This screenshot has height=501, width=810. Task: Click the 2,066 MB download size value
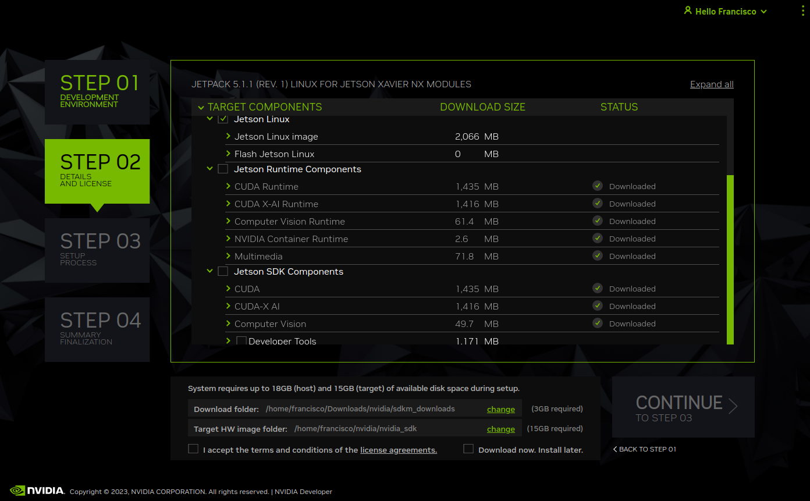tap(477, 137)
